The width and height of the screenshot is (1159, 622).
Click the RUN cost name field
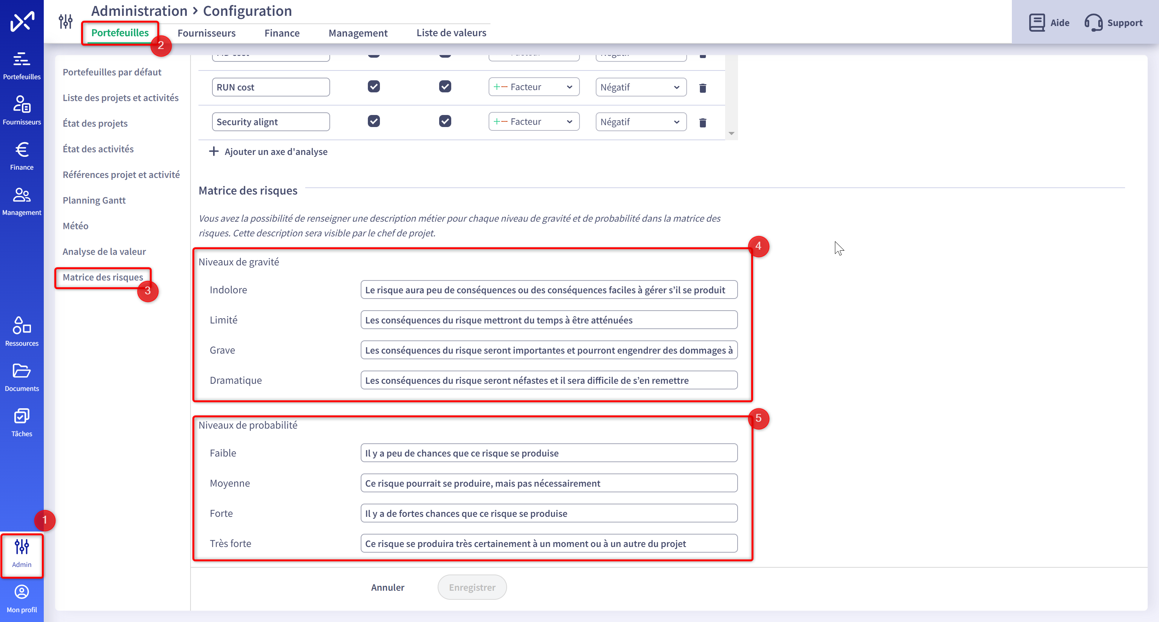271,87
